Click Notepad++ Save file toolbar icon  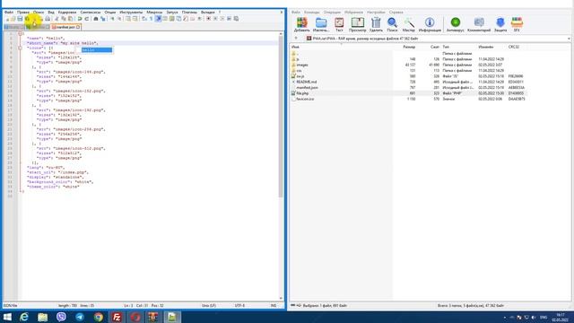pyautogui.click(x=20, y=19)
